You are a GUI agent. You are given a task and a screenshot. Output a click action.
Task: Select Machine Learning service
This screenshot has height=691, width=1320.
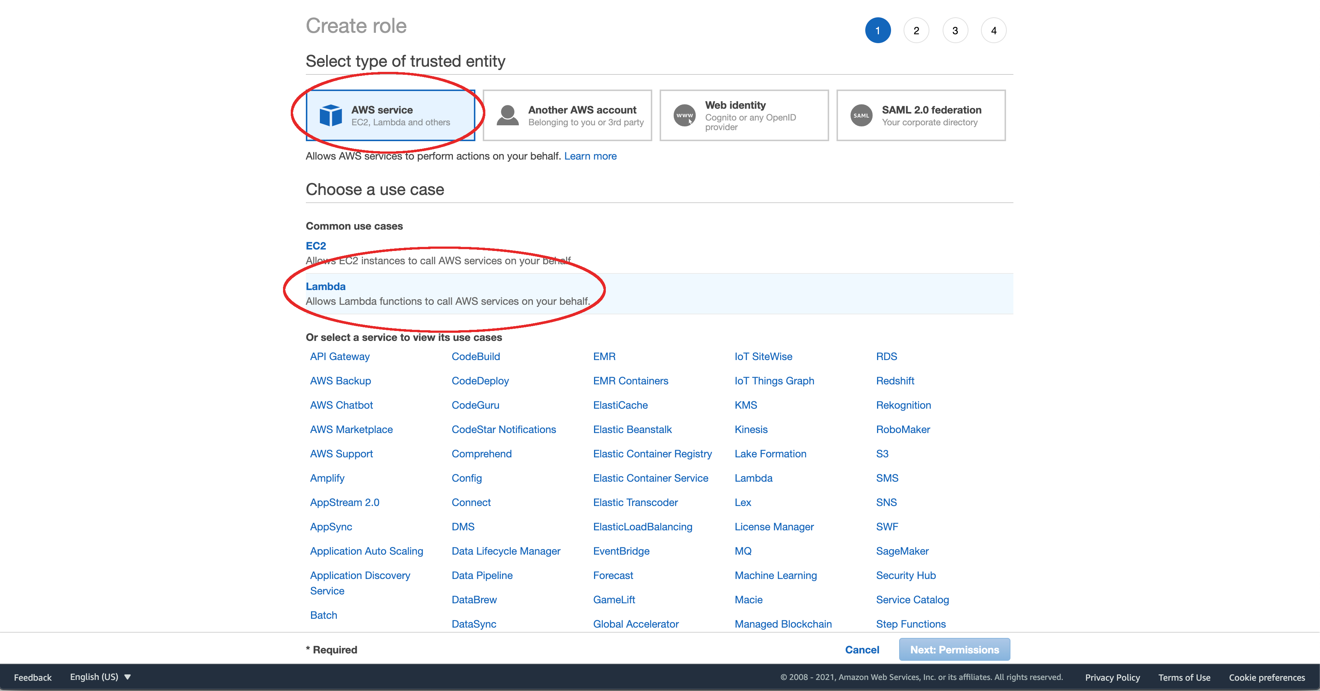point(775,575)
